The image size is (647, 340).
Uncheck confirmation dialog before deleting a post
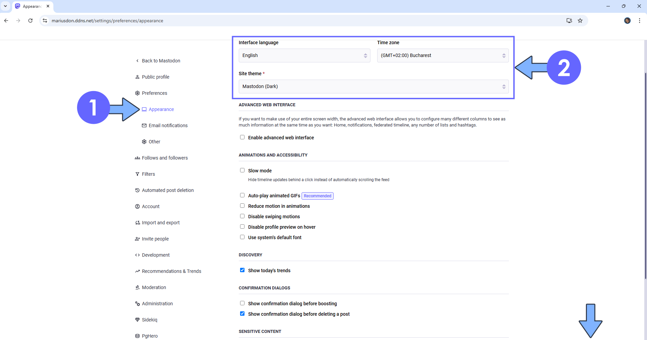pyautogui.click(x=242, y=314)
